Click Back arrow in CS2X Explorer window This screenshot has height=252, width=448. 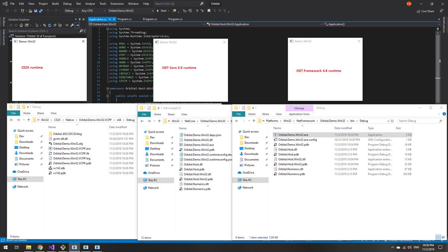[x=11, y=120]
